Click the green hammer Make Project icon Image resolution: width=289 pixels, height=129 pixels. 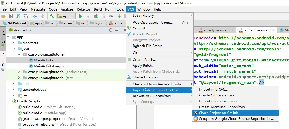click(x=52, y=16)
